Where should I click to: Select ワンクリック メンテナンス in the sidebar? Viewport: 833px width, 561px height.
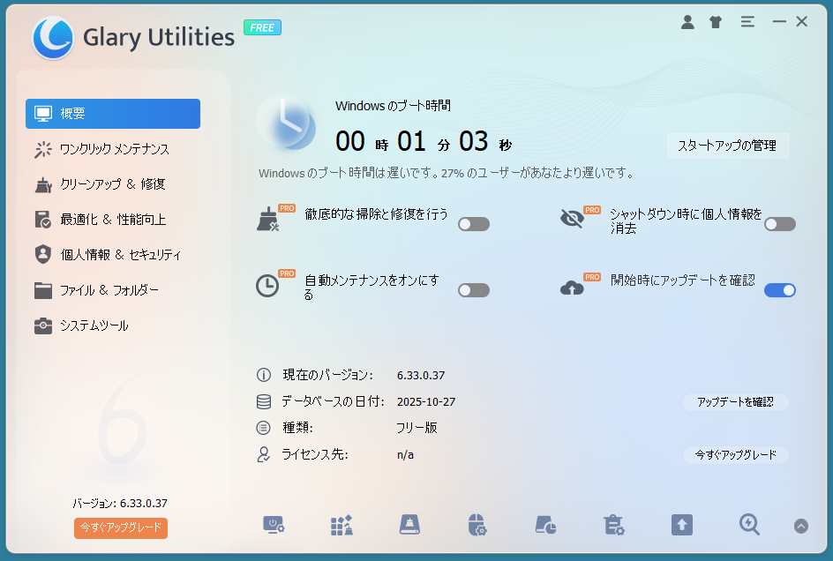point(114,149)
